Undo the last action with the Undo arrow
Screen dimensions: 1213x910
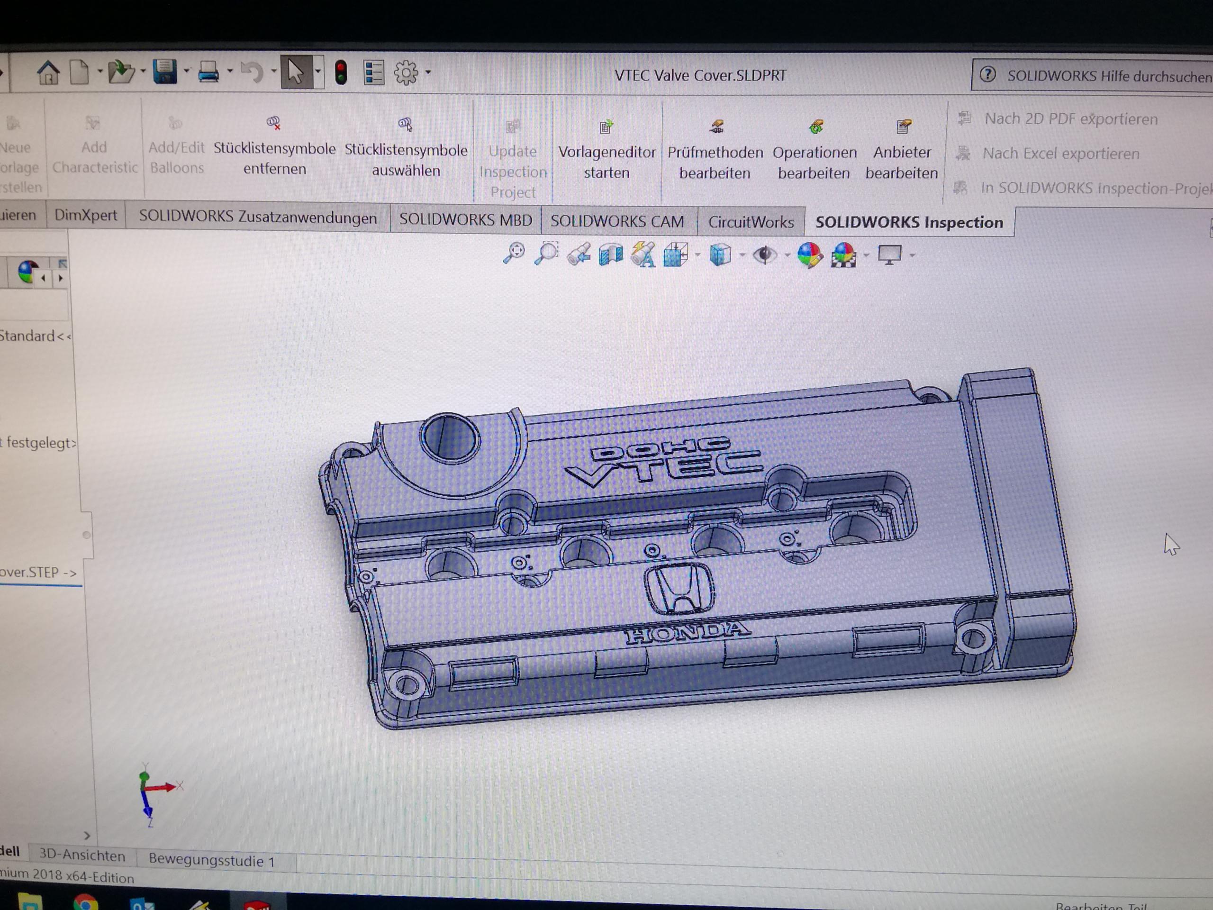(x=252, y=72)
